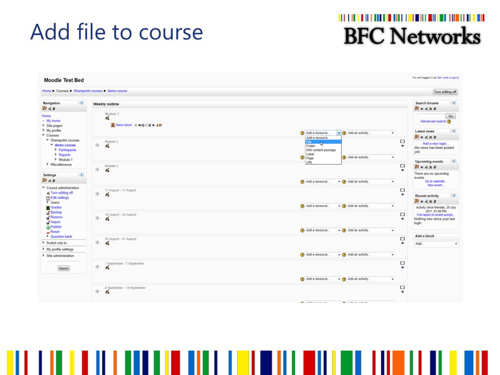Viewport: 500px width, 375px height.
Task: Choose Page from resource list
Action: [323, 158]
